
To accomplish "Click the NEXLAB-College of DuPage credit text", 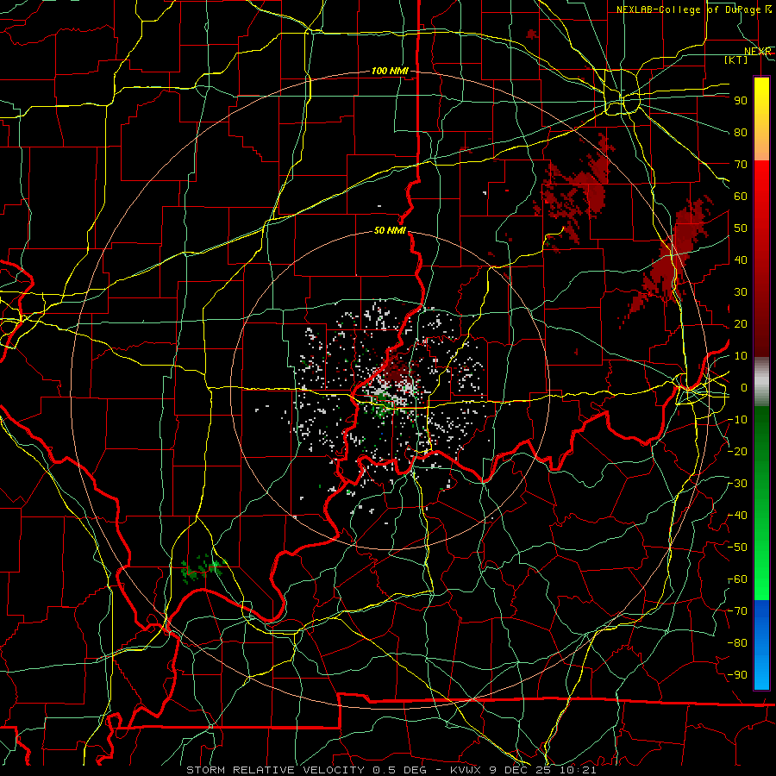I will click(x=688, y=9).
